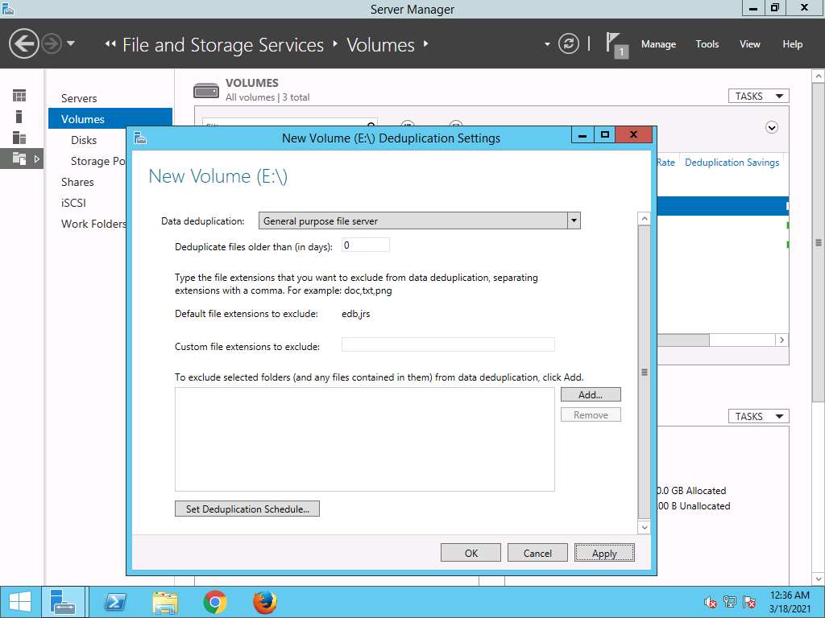
Task: Click the breadcrumb expand arrow after Volumes
Action: (x=425, y=43)
